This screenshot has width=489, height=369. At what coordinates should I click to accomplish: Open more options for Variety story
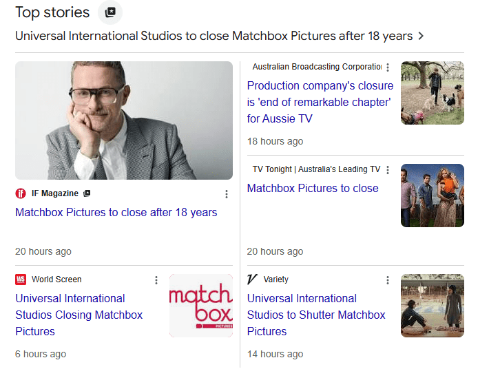[x=388, y=280]
